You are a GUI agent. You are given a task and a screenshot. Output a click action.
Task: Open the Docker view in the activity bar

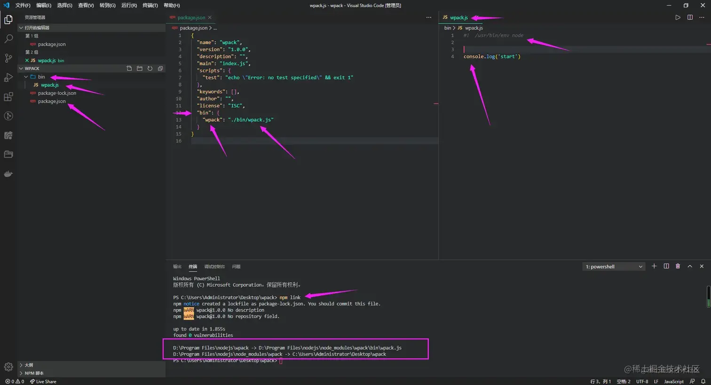(8, 173)
